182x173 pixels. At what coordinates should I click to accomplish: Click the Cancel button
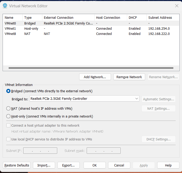click(x=119, y=165)
